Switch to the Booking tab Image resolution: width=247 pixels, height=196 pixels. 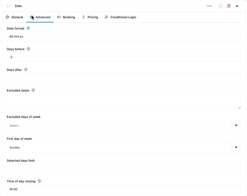pos(66,17)
